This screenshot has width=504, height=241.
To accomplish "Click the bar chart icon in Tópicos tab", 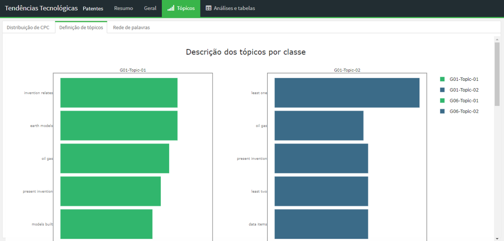I will pyautogui.click(x=171, y=8).
